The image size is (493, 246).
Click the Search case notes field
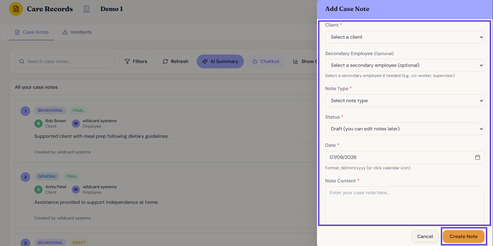65,61
